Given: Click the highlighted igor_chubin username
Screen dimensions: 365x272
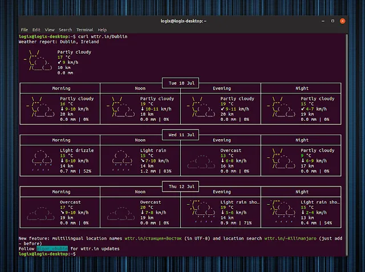Looking at the screenshot, I should [x=52, y=248].
